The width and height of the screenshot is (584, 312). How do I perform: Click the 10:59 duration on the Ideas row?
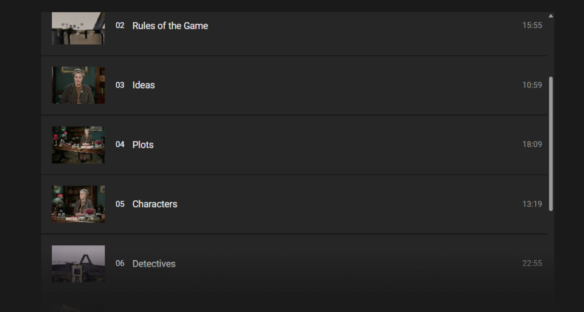coord(532,85)
